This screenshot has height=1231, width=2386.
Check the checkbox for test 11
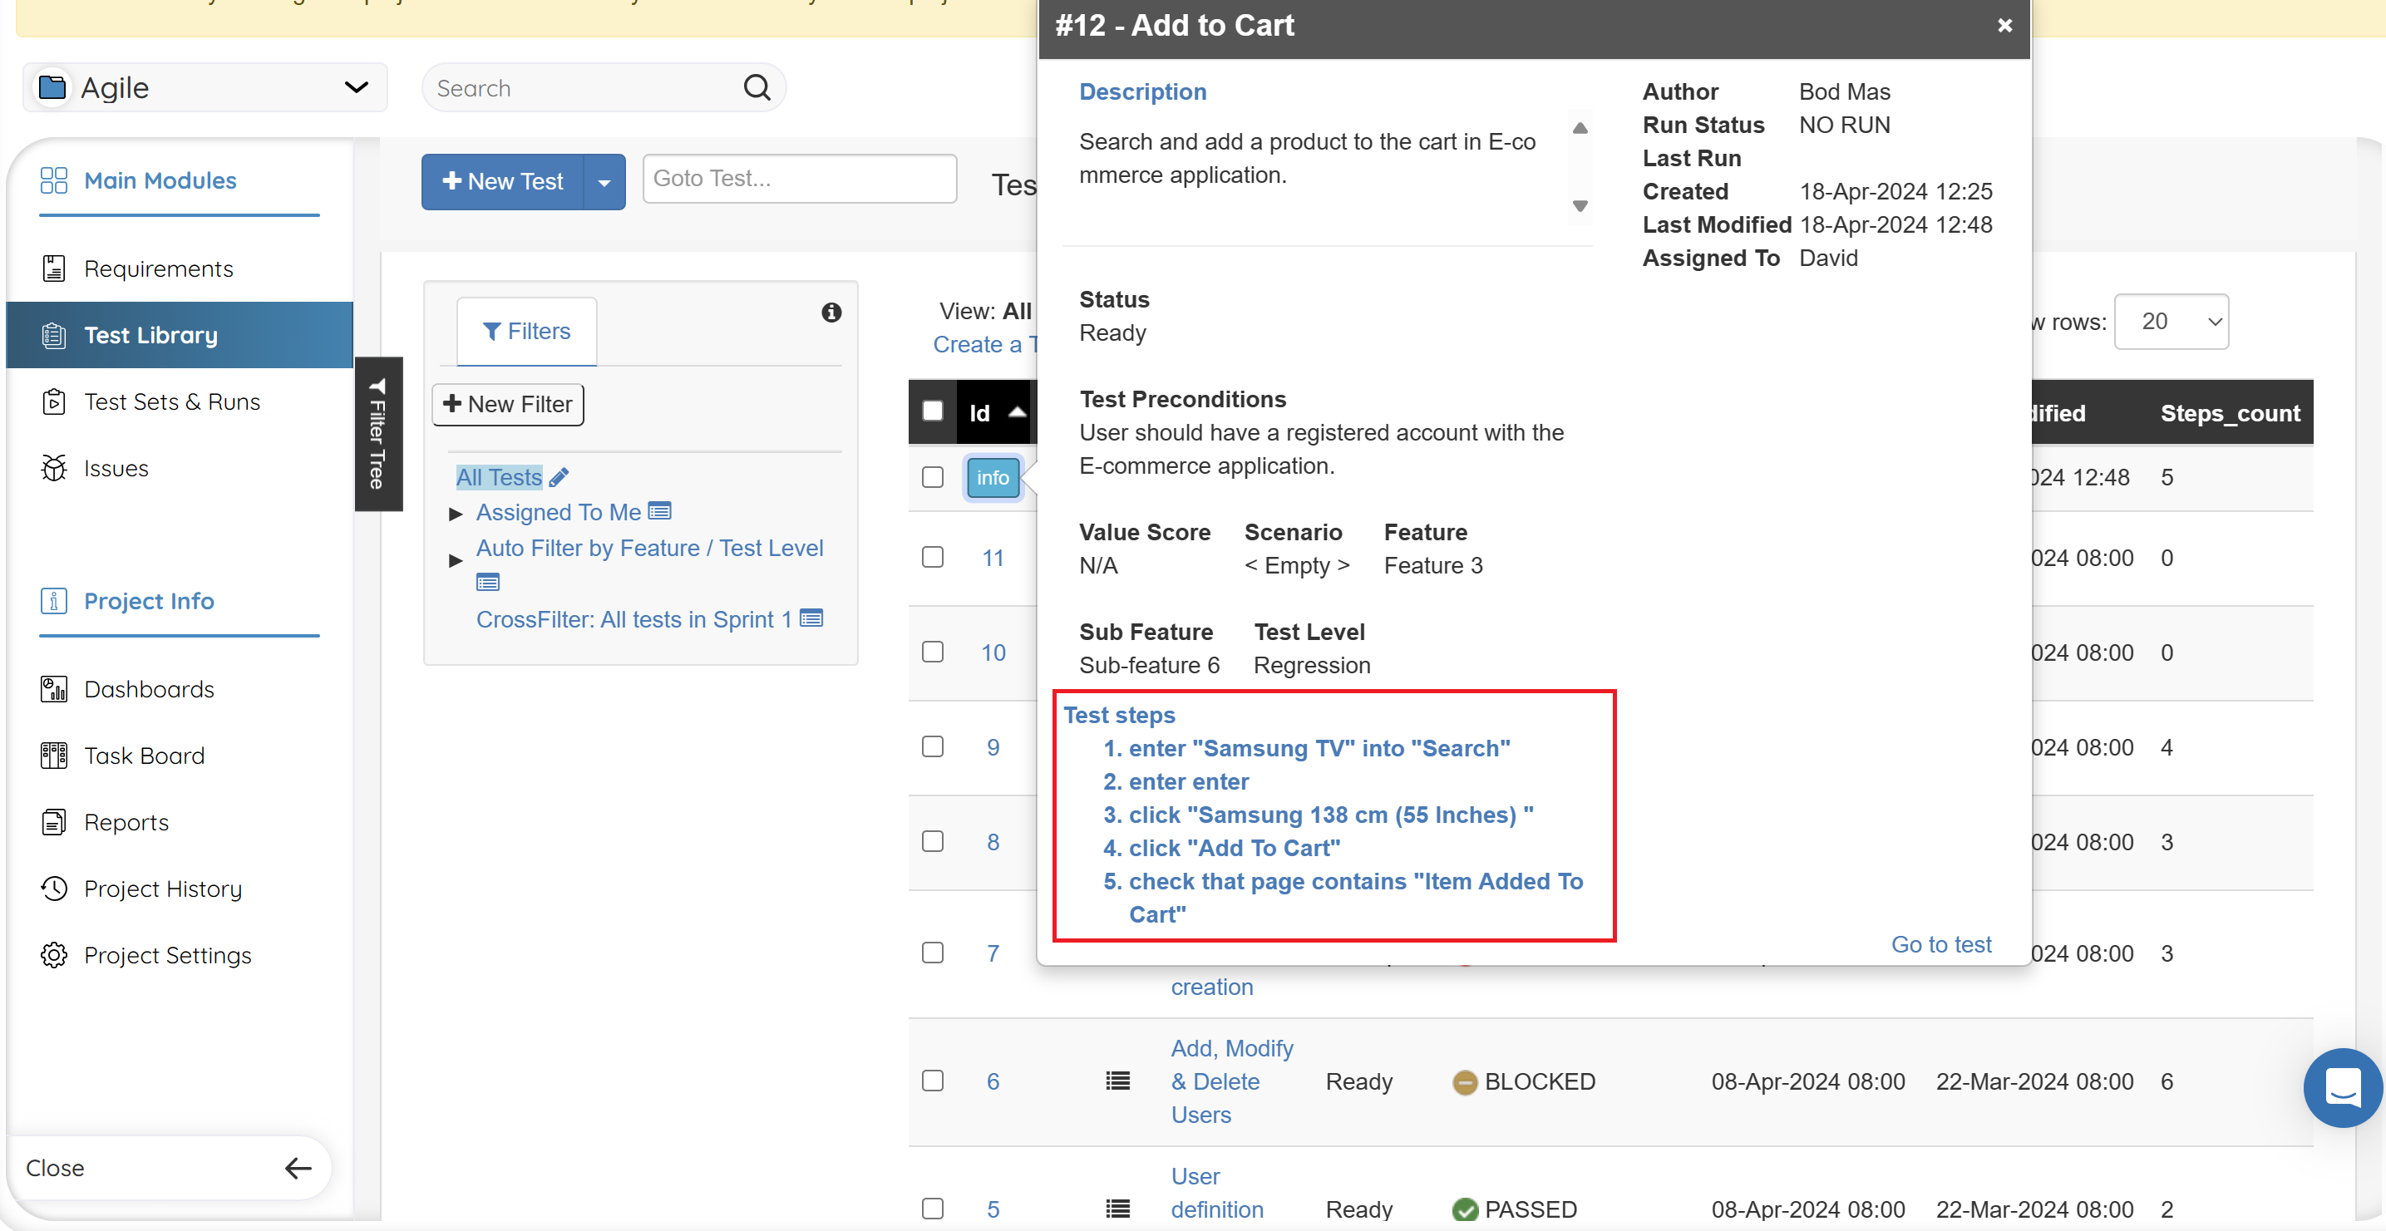932,558
